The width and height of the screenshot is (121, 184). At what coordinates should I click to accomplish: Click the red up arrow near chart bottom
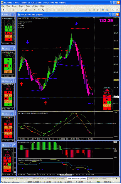(x=46, y=103)
